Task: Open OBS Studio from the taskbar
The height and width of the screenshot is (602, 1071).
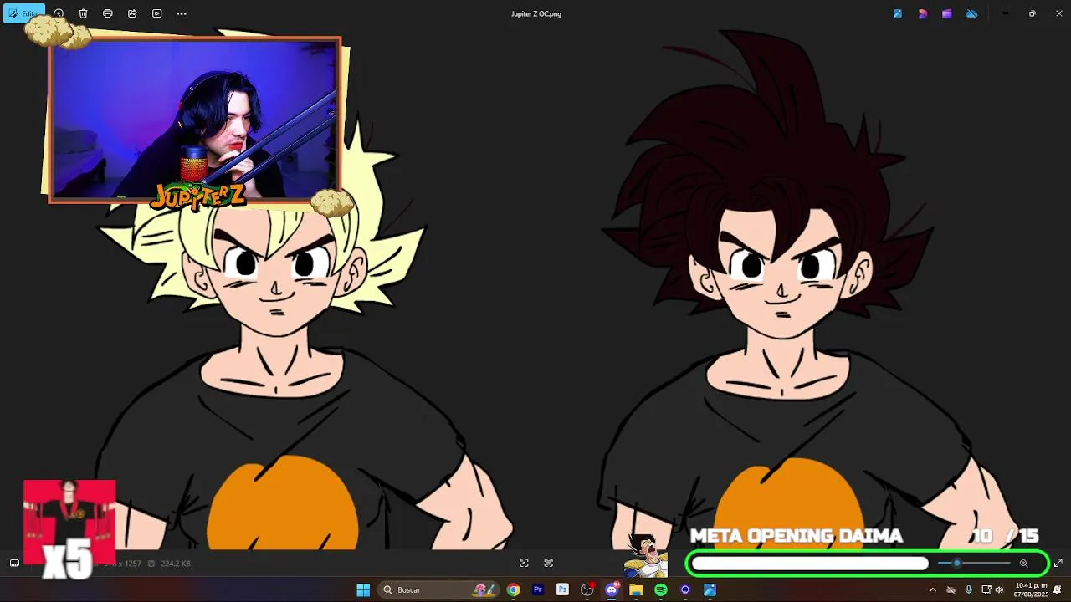Action: pyautogui.click(x=587, y=590)
